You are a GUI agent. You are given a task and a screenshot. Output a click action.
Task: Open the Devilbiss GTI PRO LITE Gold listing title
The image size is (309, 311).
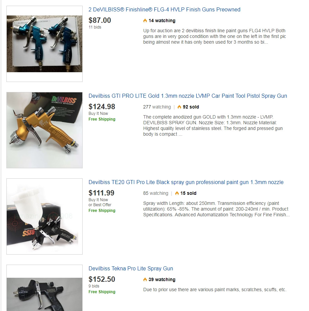click(188, 96)
